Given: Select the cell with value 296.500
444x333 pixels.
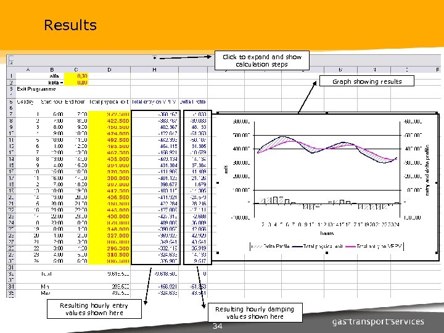Looking at the screenshot, I should 109,249.
